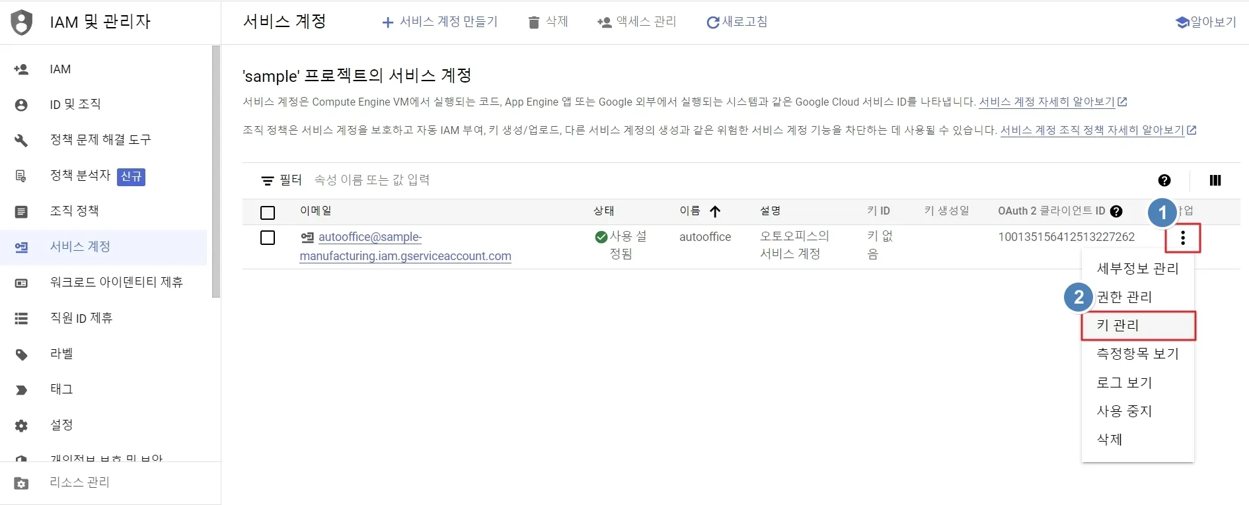The width and height of the screenshot is (1249, 505).
Task: Select 권한 관리 from the menu
Action: point(1137,297)
